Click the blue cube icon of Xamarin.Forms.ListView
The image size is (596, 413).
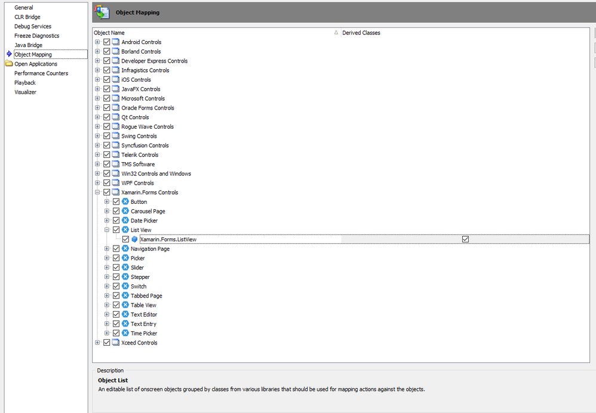tap(134, 240)
